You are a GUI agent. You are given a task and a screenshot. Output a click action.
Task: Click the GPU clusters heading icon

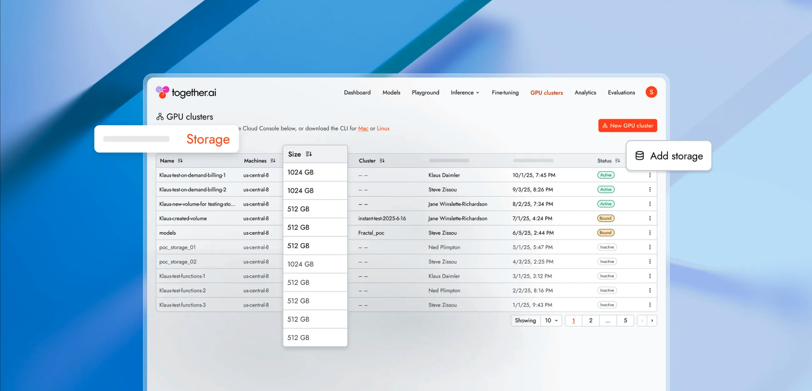coord(160,117)
